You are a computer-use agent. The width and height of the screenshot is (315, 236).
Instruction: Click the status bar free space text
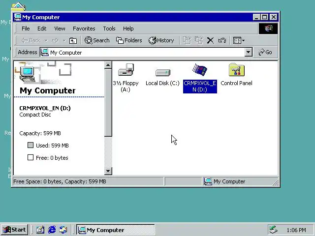60,181
